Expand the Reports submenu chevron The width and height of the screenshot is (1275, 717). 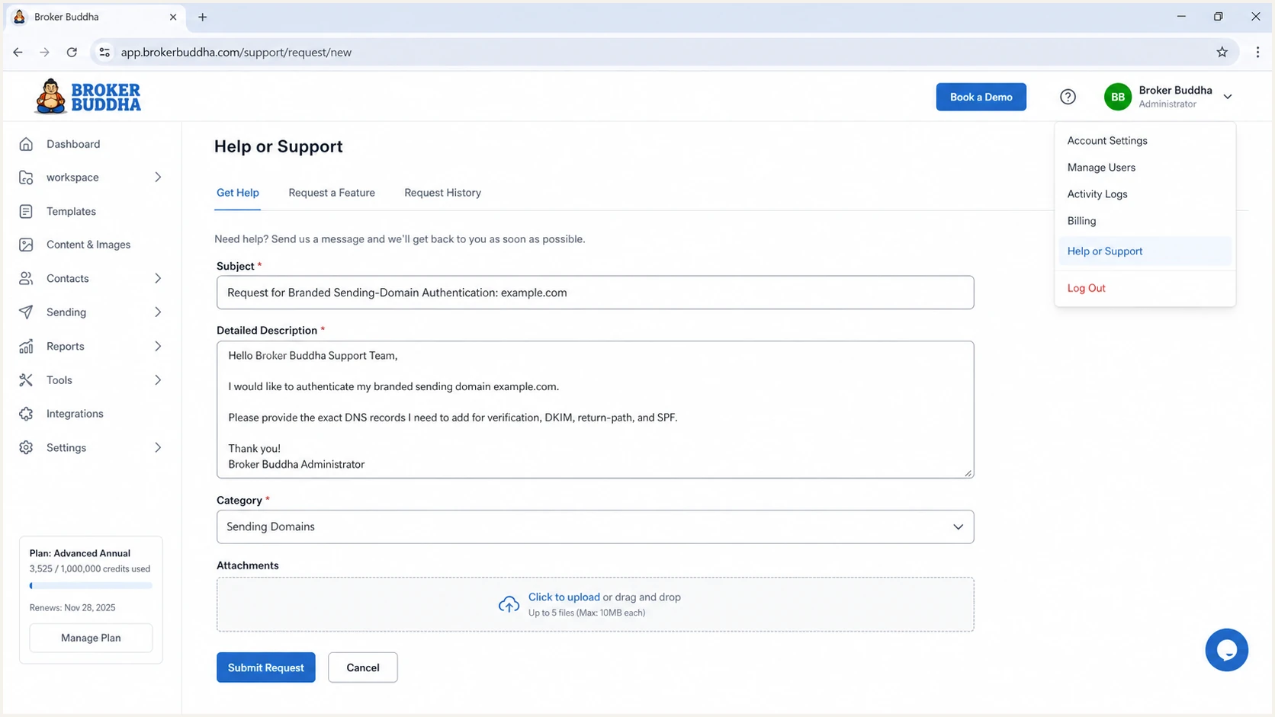pos(158,346)
